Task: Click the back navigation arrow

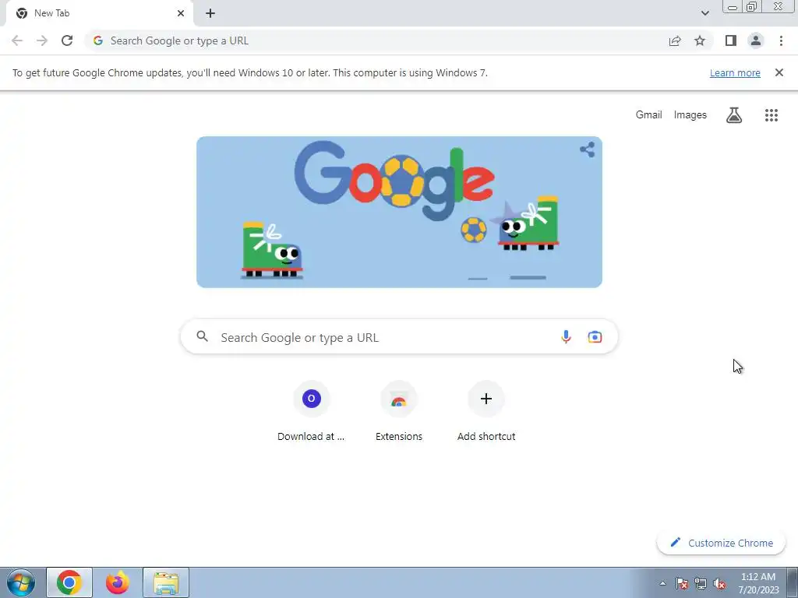Action: point(17,40)
